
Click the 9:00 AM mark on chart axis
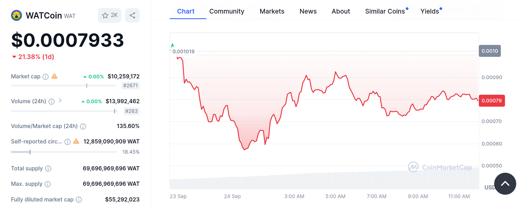(x=418, y=196)
